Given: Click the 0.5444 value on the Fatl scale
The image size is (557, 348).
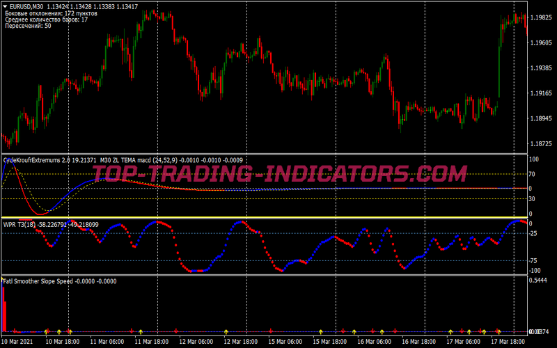Looking at the screenshot, I should 538,280.
